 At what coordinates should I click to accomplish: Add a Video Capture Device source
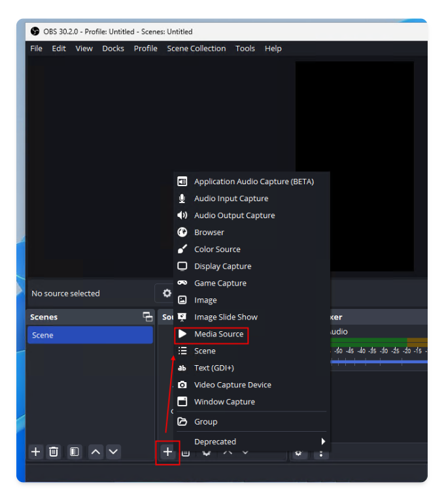252,385
